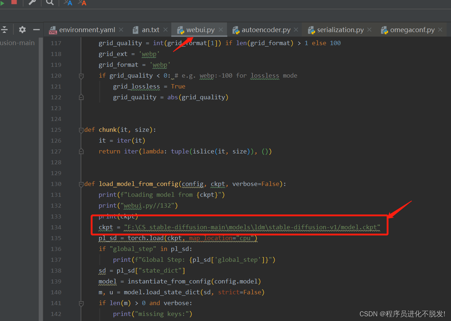This screenshot has width=451, height=321.
Task: Click 'instantiate_from_config' on line 139
Action: point(169,281)
